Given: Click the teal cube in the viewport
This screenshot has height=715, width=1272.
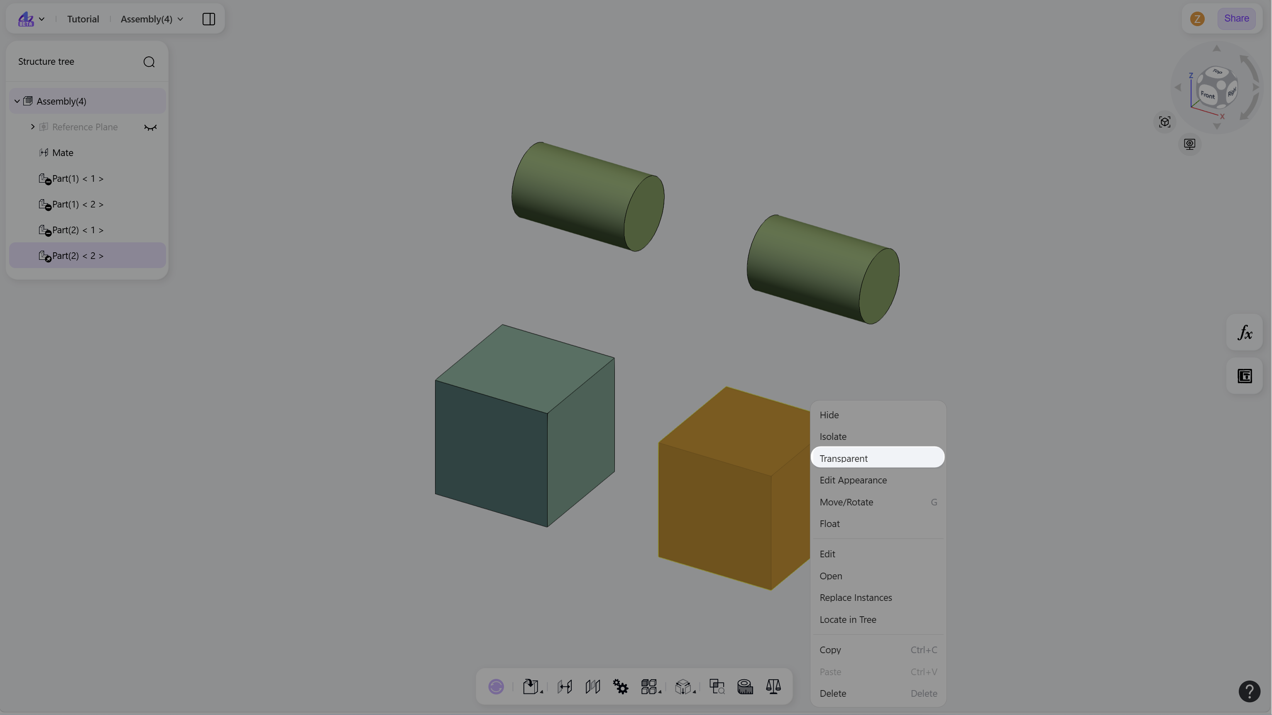Looking at the screenshot, I should tap(524, 425).
